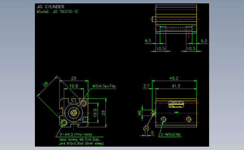Click the horizontal '19.8' hole spacing dimension
The width and height of the screenshot is (244, 150).
point(74,86)
